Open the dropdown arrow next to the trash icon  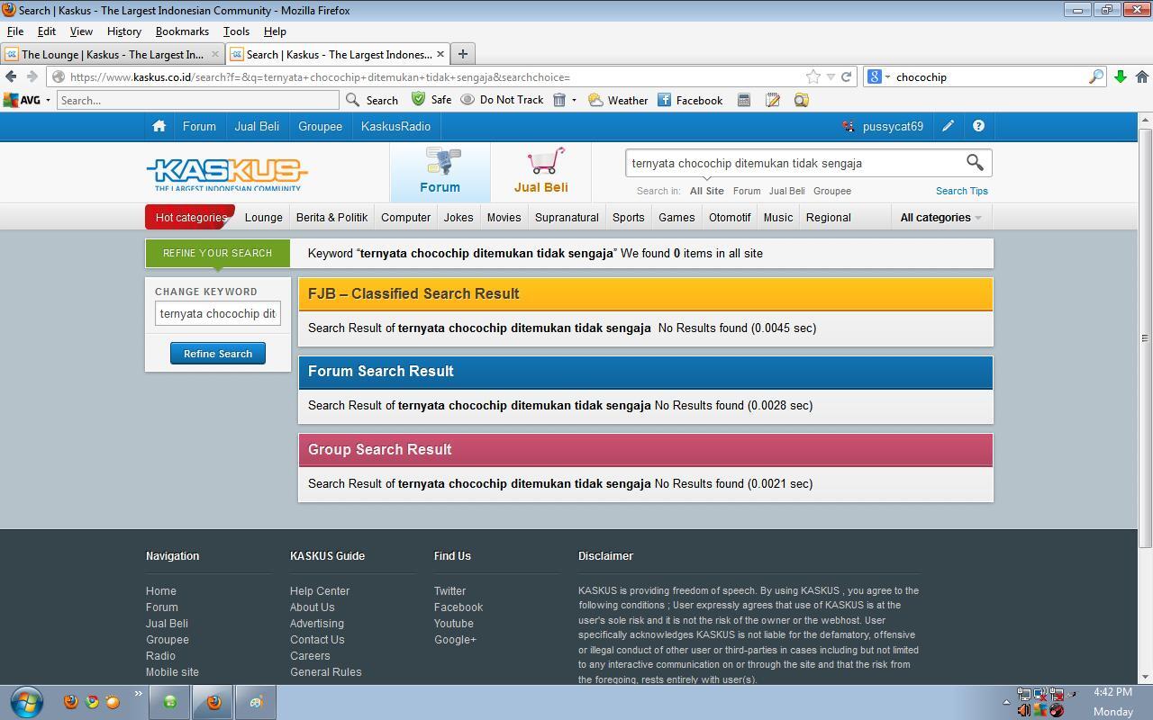(x=574, y=100)
